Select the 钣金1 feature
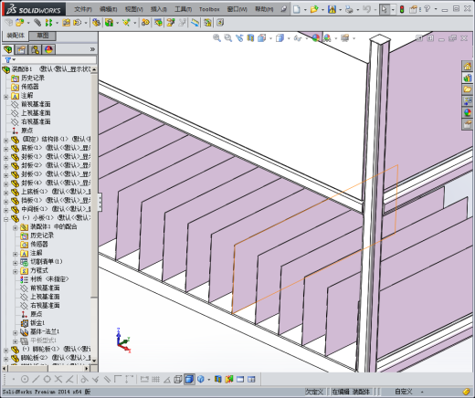The width and height of the screenshot is (475, 398). click(x=37, y=322)
